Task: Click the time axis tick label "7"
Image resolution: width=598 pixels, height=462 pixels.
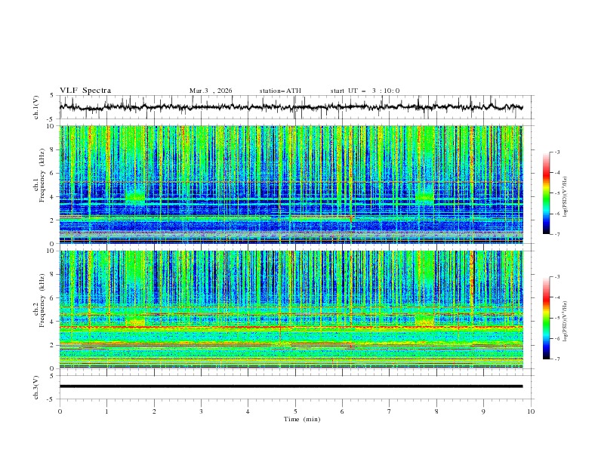Action: pyautogui.click(x=390, y=411)
